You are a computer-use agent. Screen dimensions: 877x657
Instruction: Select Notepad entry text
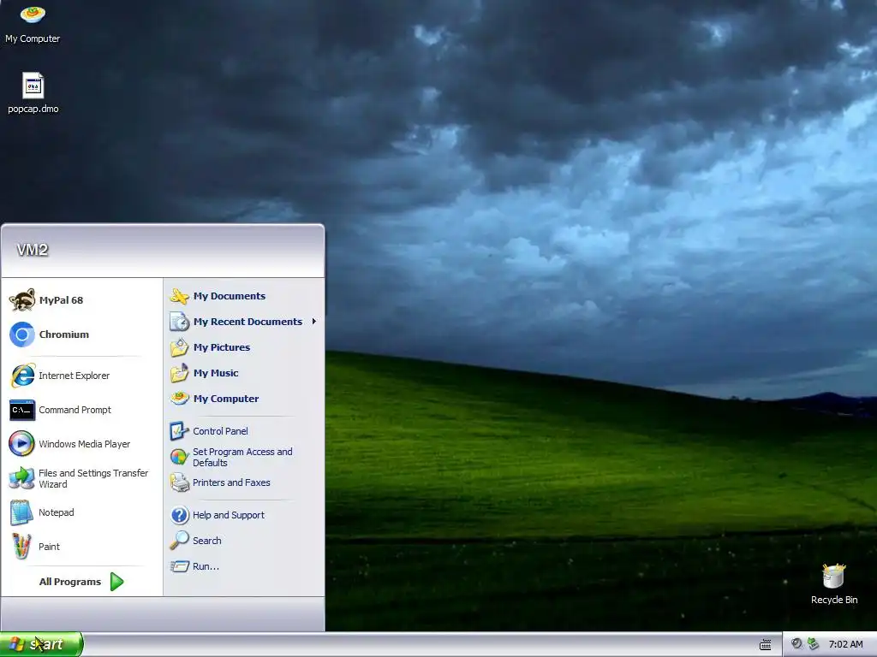click(x=56, y=512)
